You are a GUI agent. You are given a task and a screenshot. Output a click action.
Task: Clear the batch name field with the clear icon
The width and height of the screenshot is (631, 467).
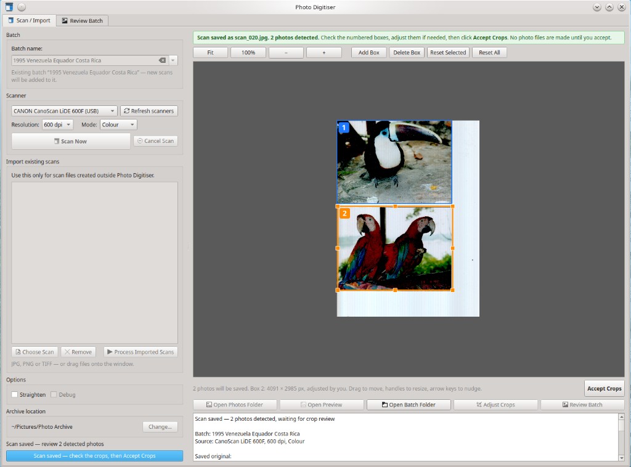pyautogui.click(x=162, y=60)
